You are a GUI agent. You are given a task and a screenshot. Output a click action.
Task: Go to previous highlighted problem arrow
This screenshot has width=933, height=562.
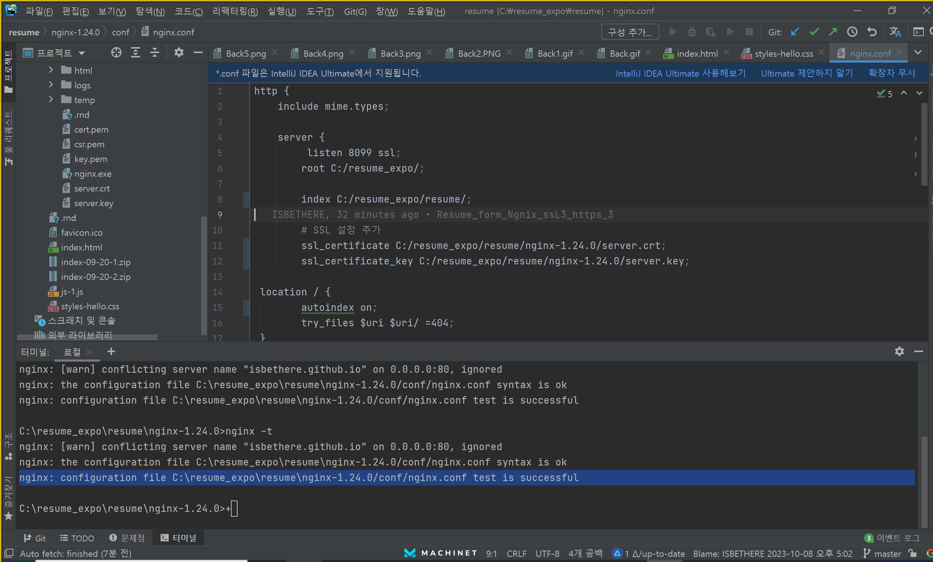point(904,93)
